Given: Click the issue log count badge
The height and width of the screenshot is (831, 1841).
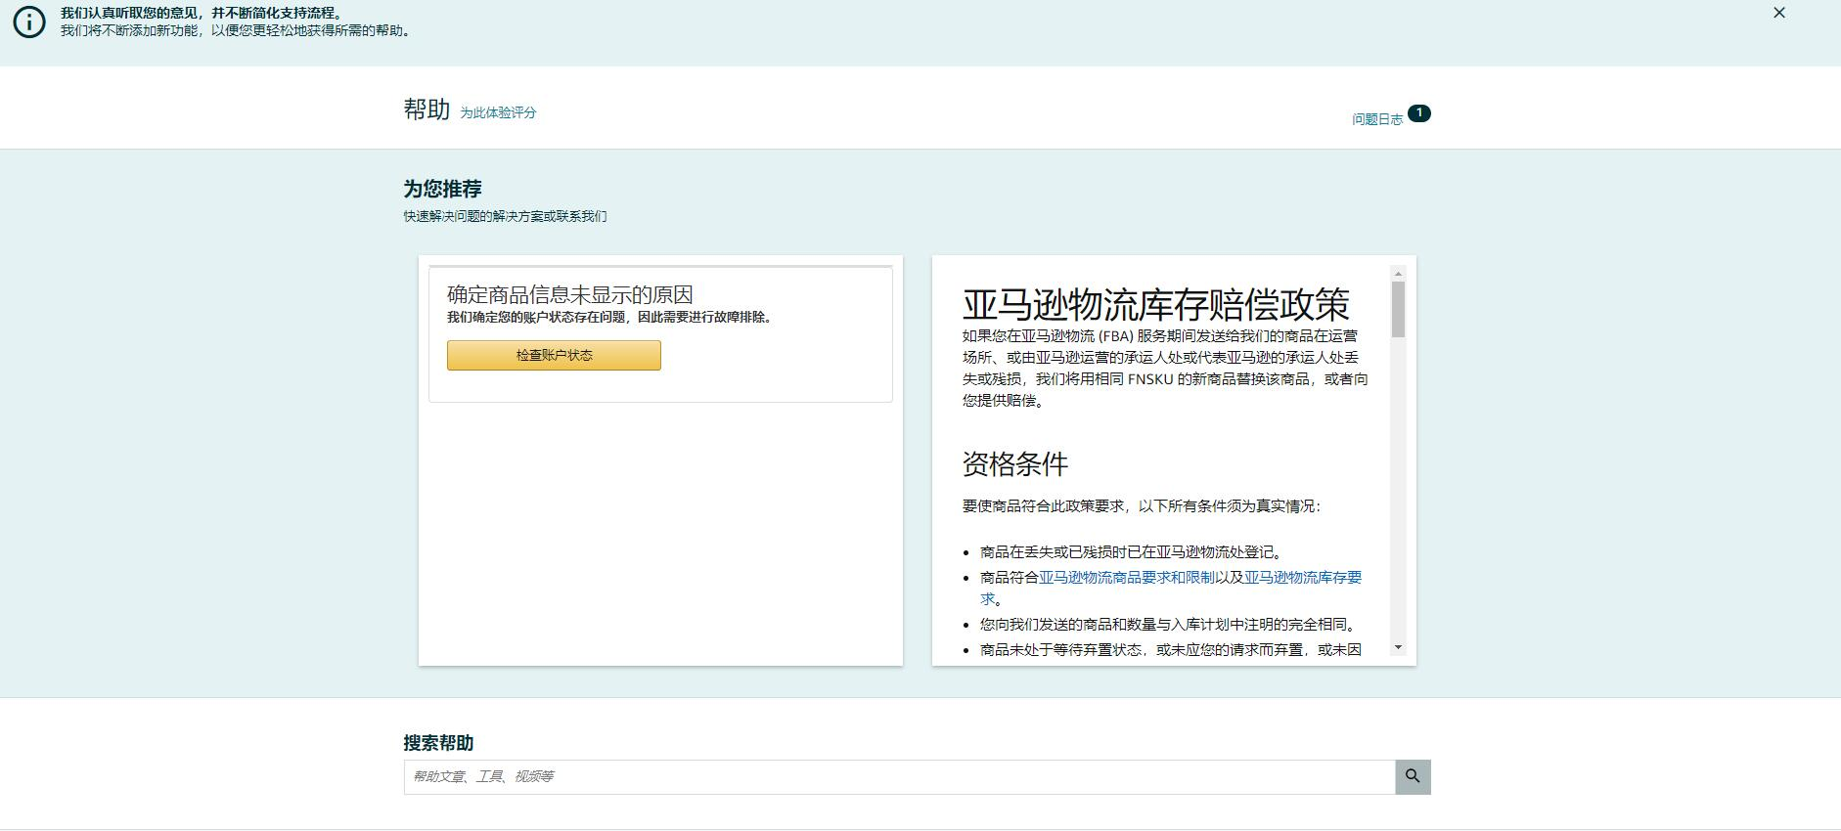Looking at the screenshot, I should pyautogui.click(x=1418, y=113).
